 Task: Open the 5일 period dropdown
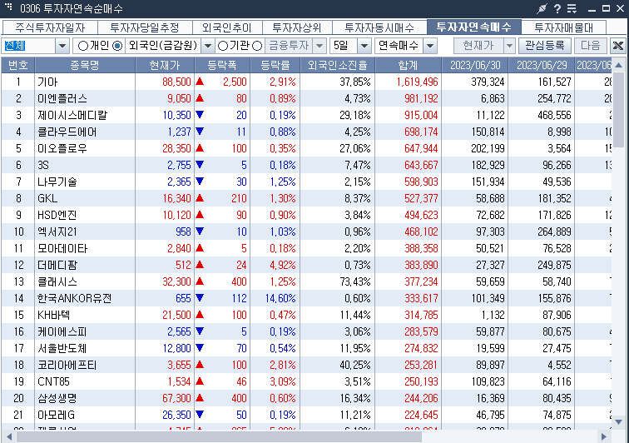point(364,46)
